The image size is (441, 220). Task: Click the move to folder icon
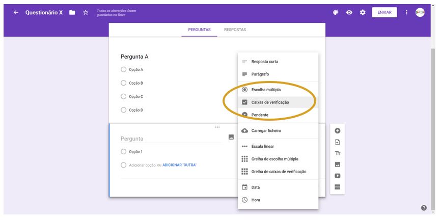tap(72, 13)
